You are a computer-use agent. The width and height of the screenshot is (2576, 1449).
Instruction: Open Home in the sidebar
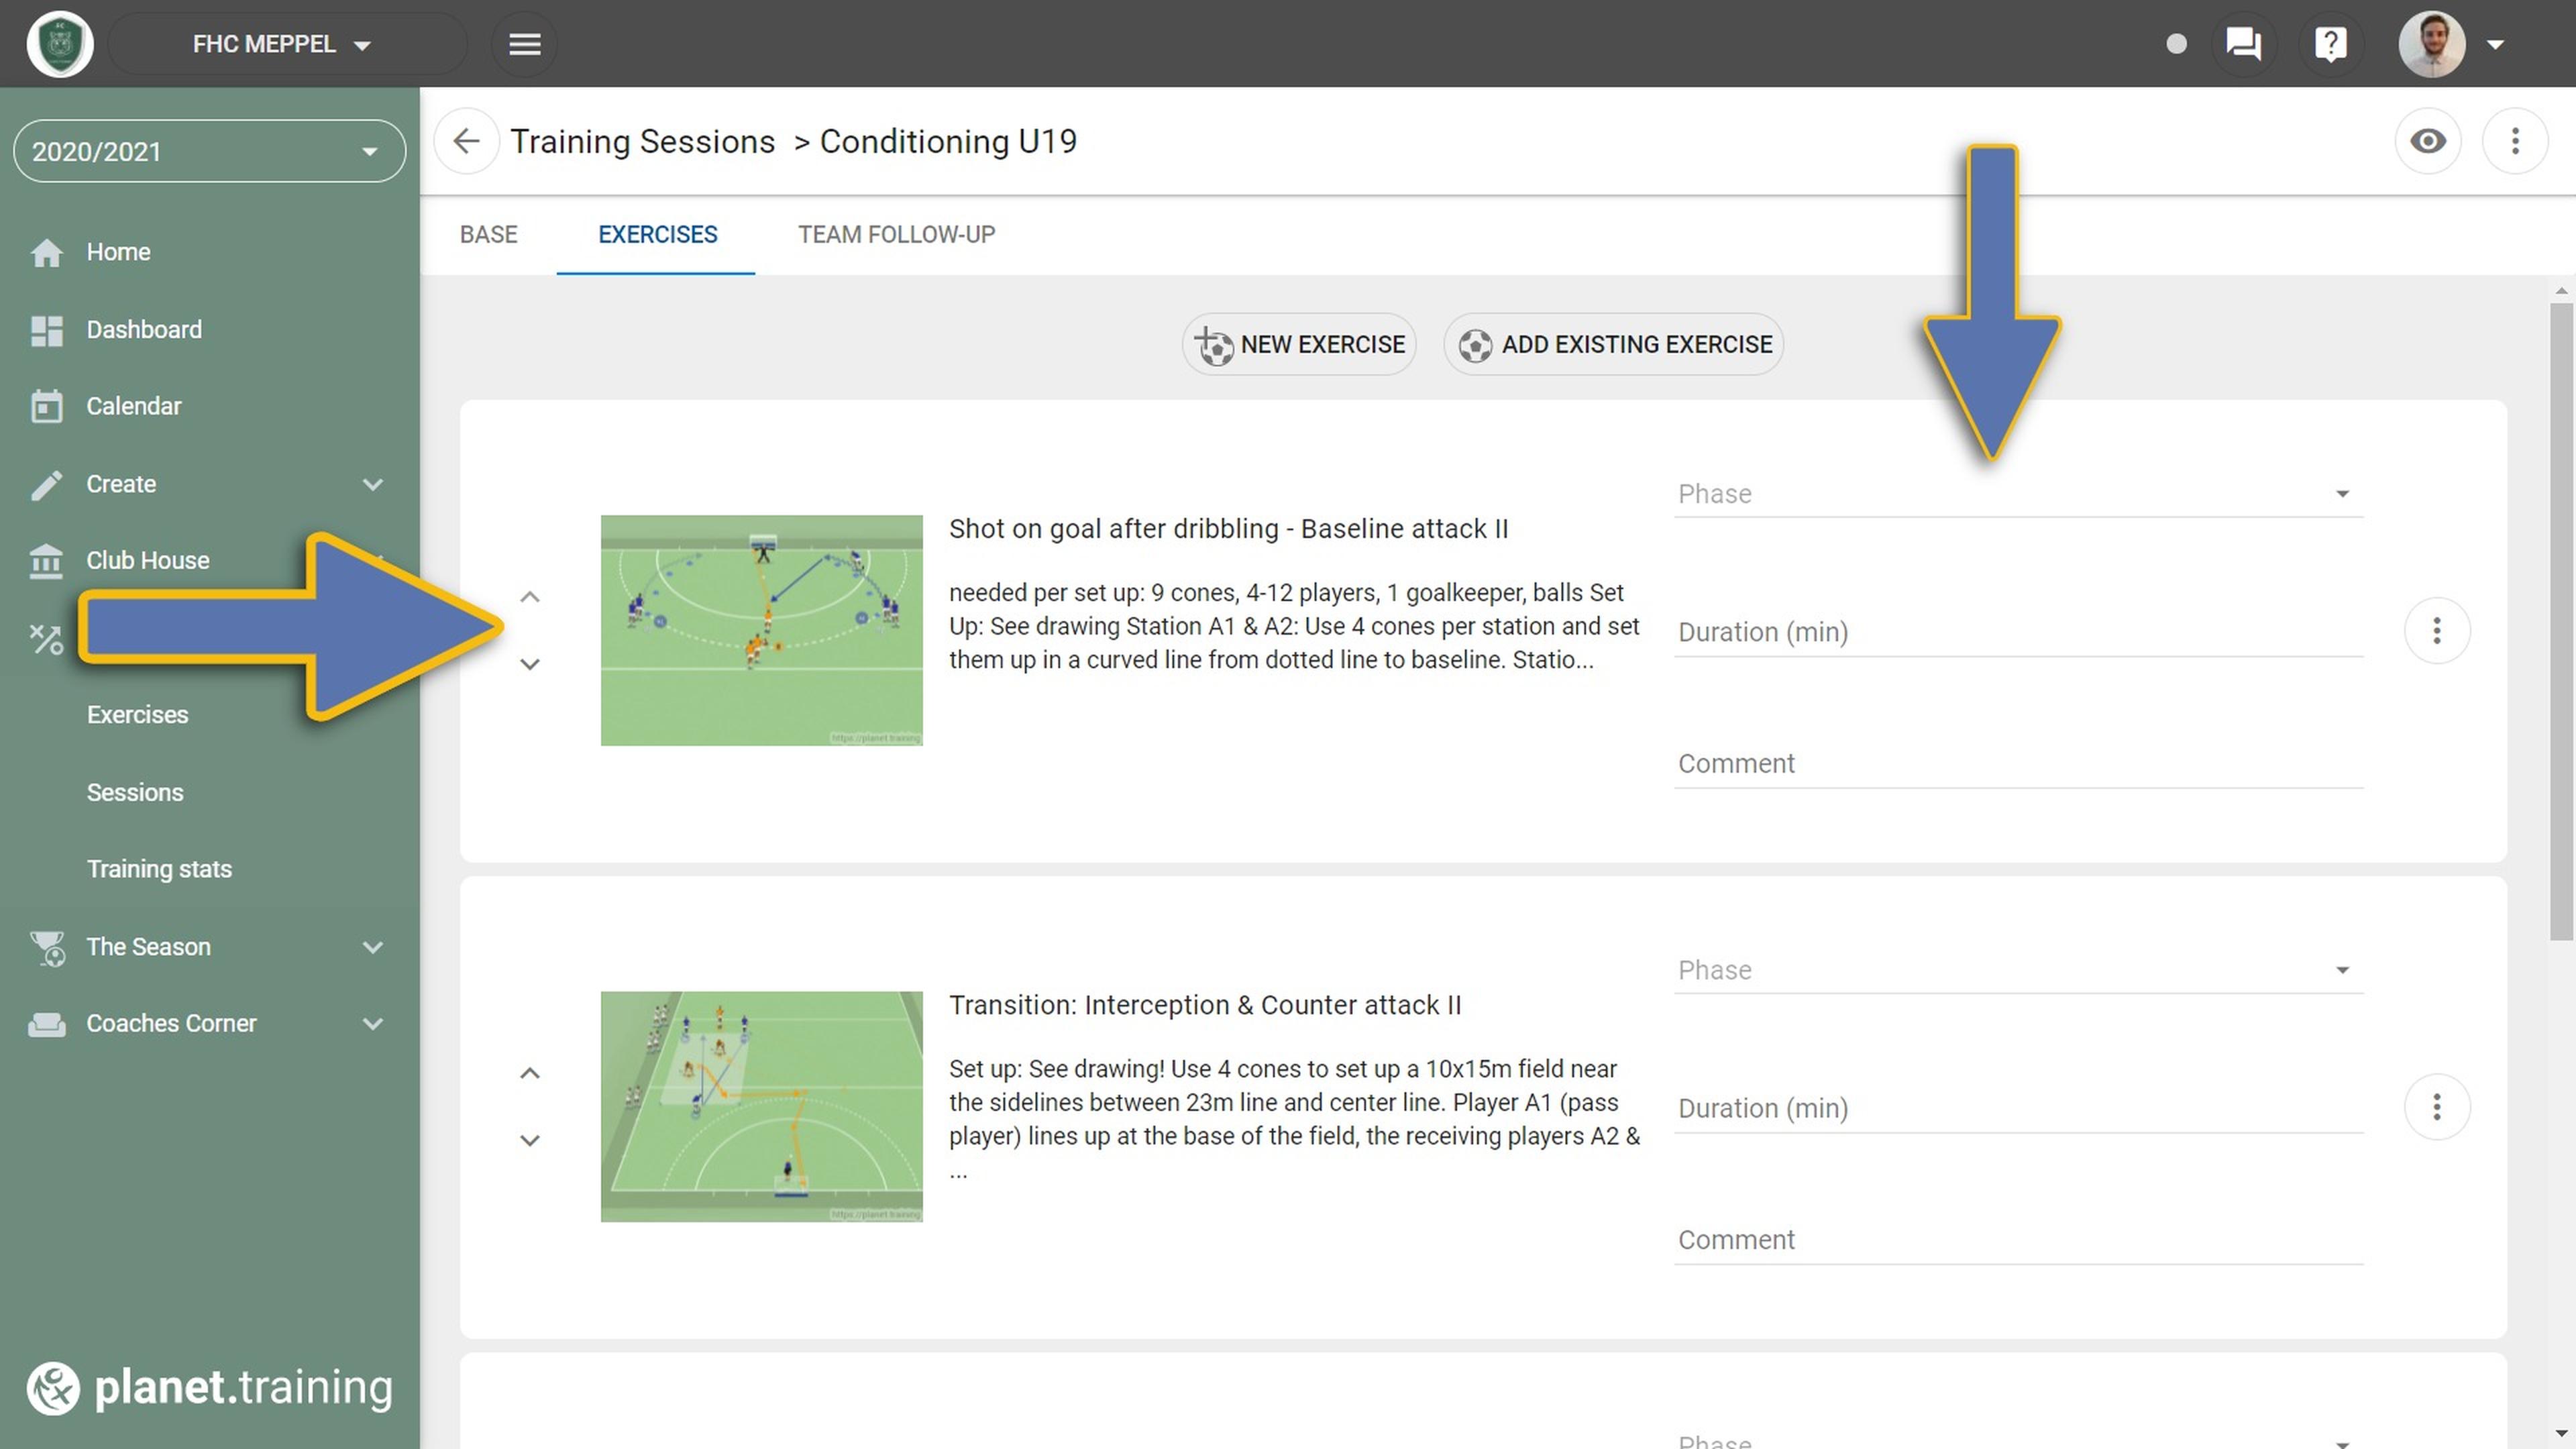[x=210, y=252]
